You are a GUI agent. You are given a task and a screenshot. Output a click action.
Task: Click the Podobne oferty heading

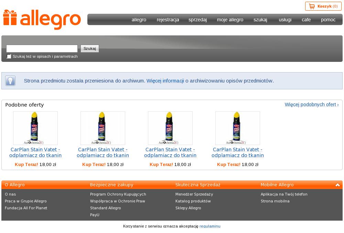24,105
